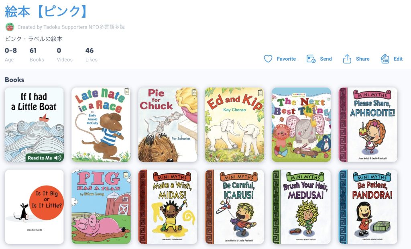Open Make a Wish, Midas! book
The width and height of the screenshot is (411, 249).
pyautogui.click(x=168, y=207)
